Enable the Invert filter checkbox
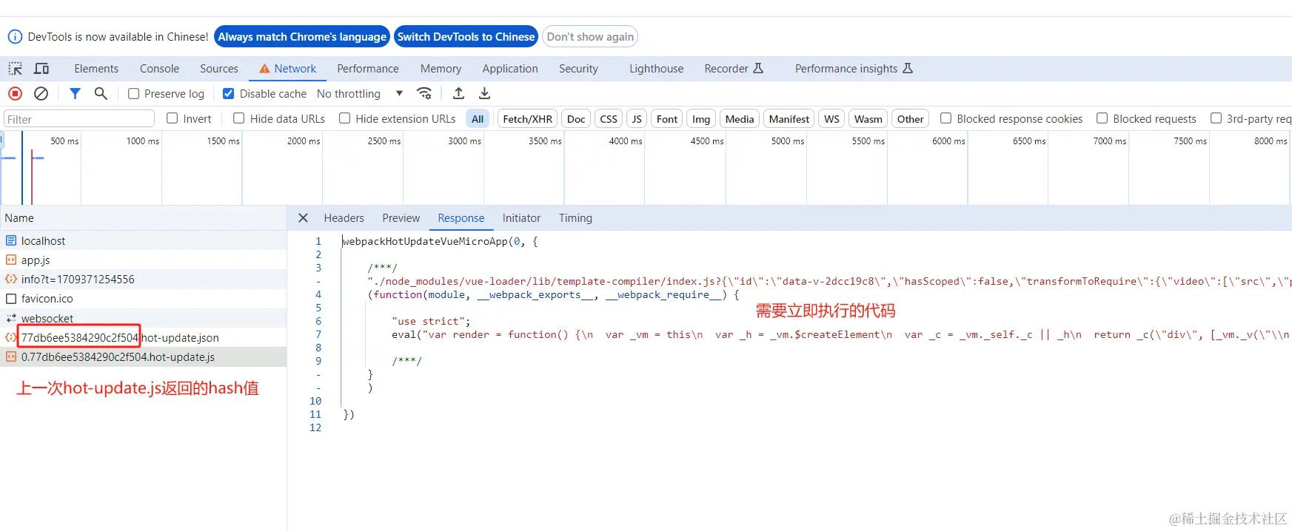This screenshot has width=1292, height=531. tap(173, 118)
